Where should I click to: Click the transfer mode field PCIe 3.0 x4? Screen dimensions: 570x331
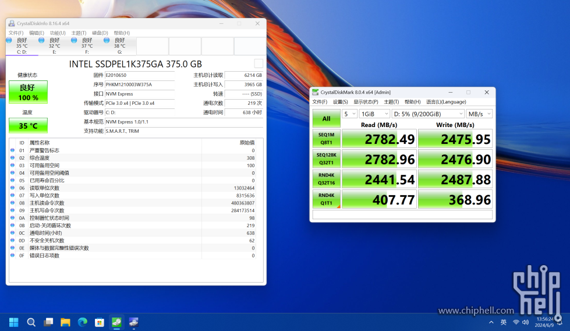140,103
